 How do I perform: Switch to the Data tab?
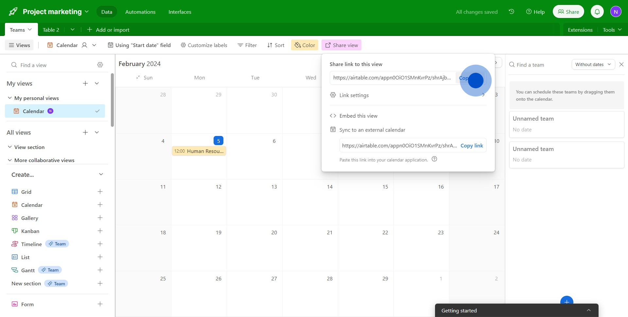point(107,12)
